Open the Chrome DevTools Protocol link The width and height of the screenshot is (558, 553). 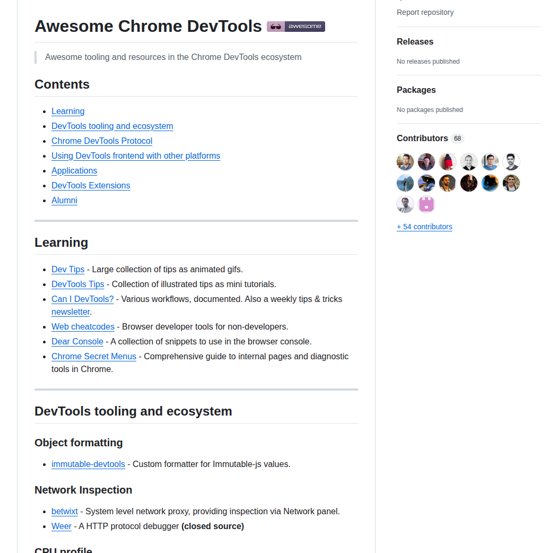102,141
